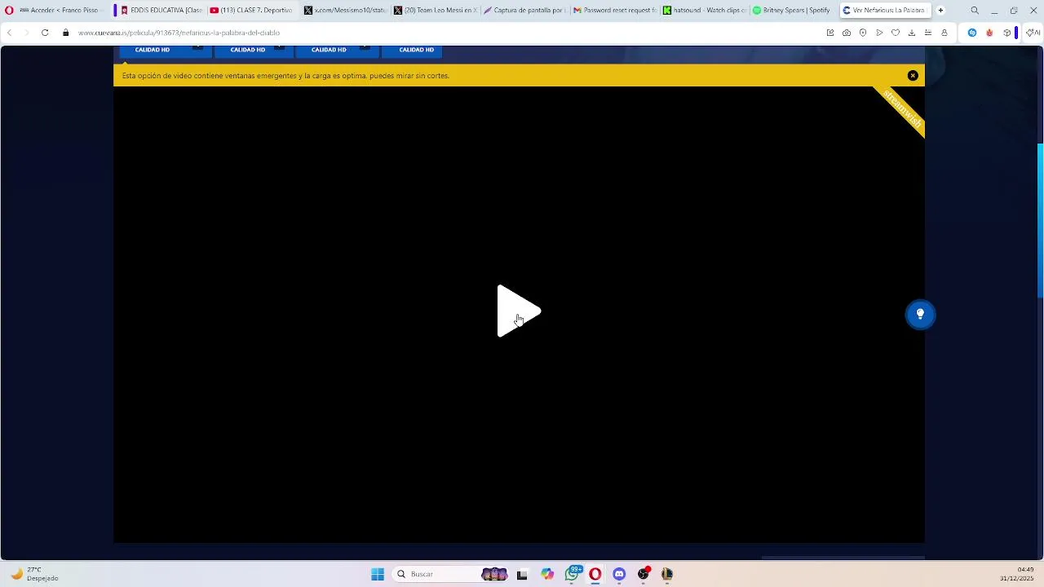Image resolution: width=1044 pixels, height=587 pixels.
Task: Open the Easy Setup sliders icon
Action: [928, 33]
